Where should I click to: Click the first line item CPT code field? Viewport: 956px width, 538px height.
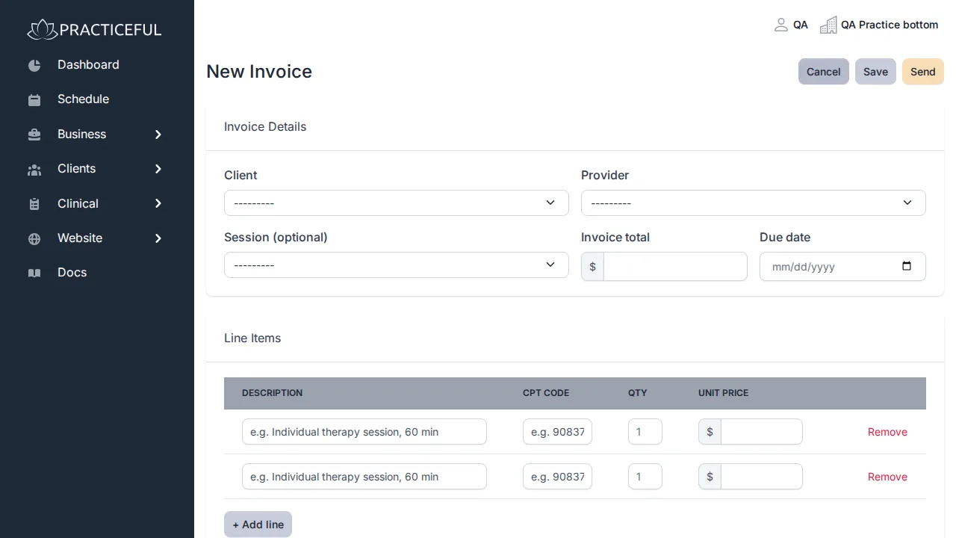pyautogui.click(x=557, y=432)
